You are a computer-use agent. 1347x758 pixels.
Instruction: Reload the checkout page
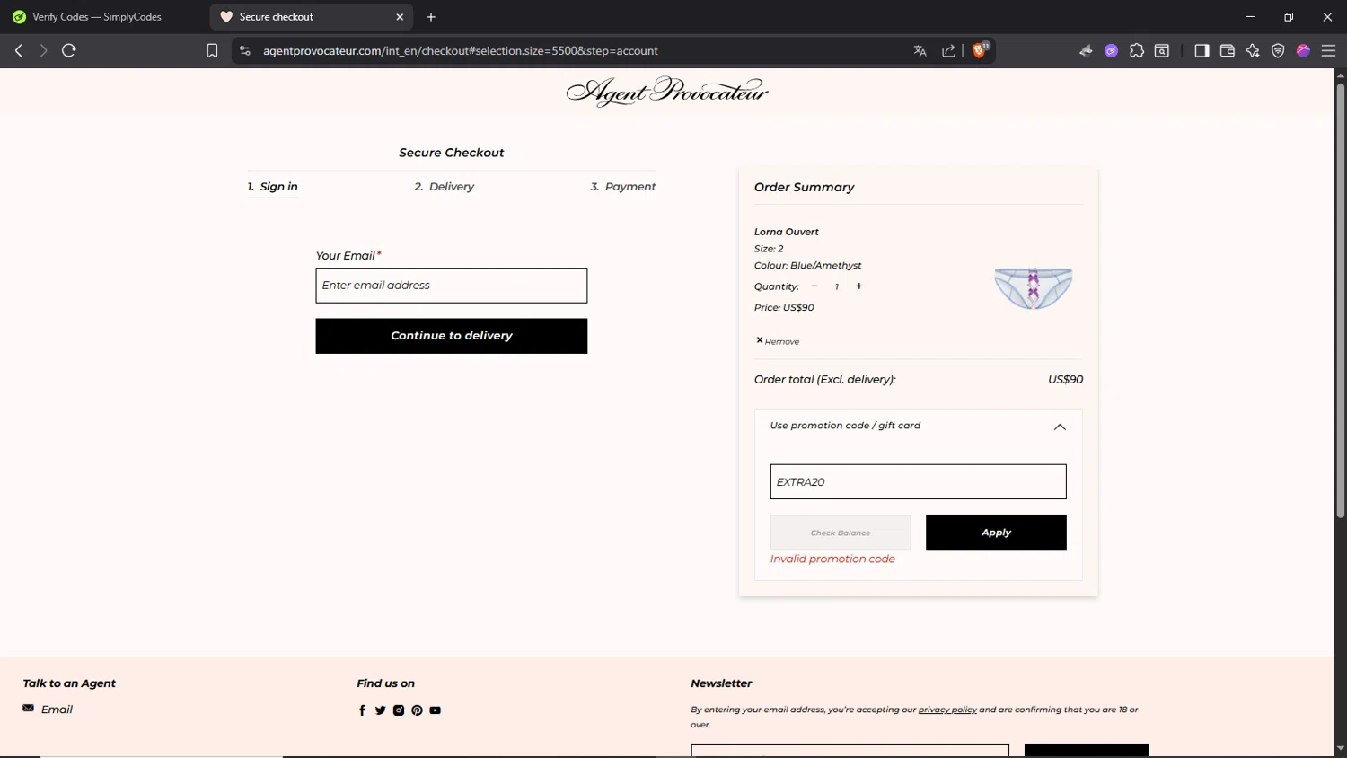point(69,51)
